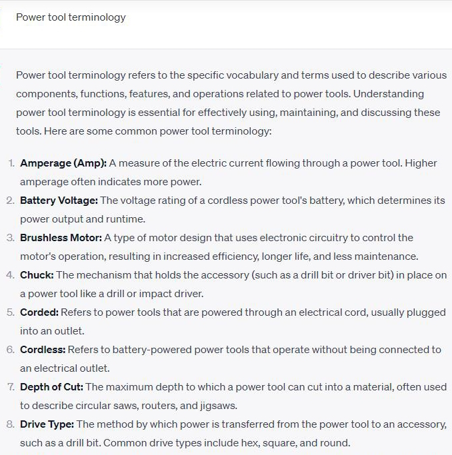This screenshot has height=455, width=452.
Task: Click list number 1 beside Amperage
Action: (11, 163)
